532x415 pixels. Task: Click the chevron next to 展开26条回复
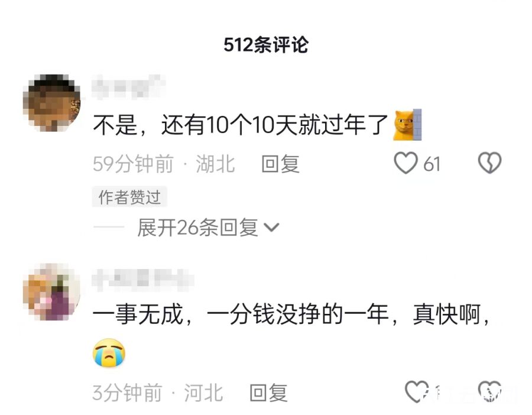click(271, 228)
